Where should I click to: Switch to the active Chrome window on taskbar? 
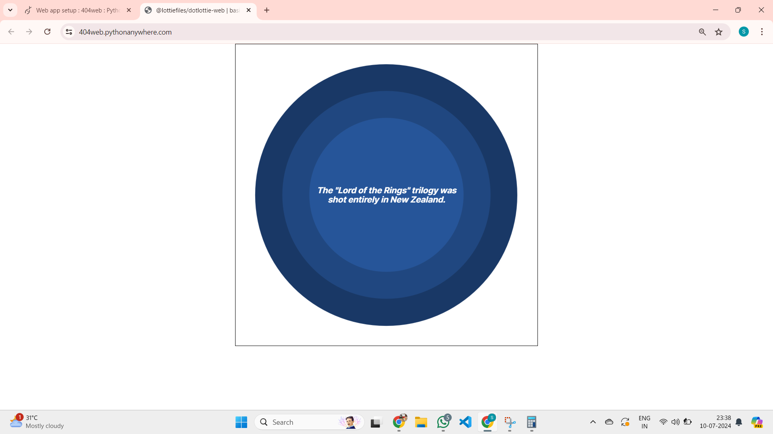pyautogui.click(x=488, y=422)
